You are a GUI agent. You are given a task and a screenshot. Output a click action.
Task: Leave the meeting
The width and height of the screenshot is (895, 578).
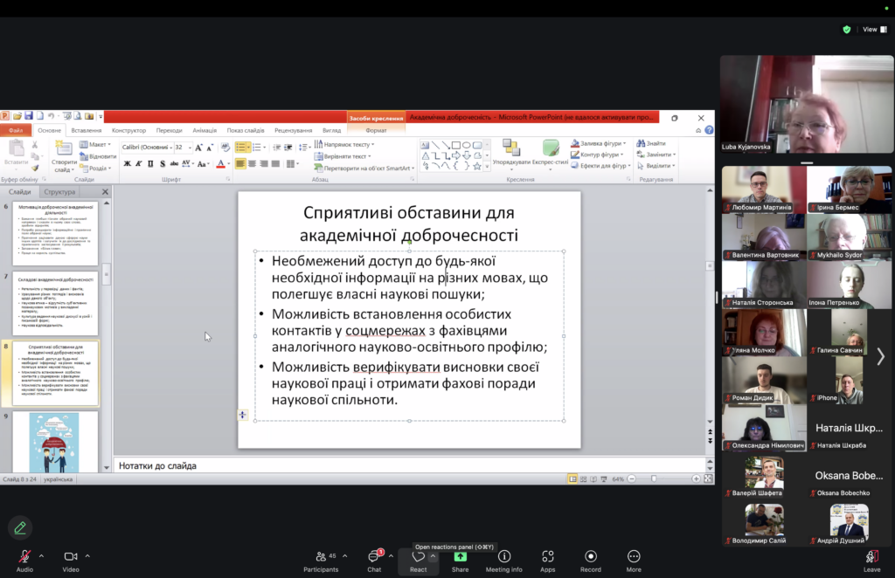tap(871, 559)
